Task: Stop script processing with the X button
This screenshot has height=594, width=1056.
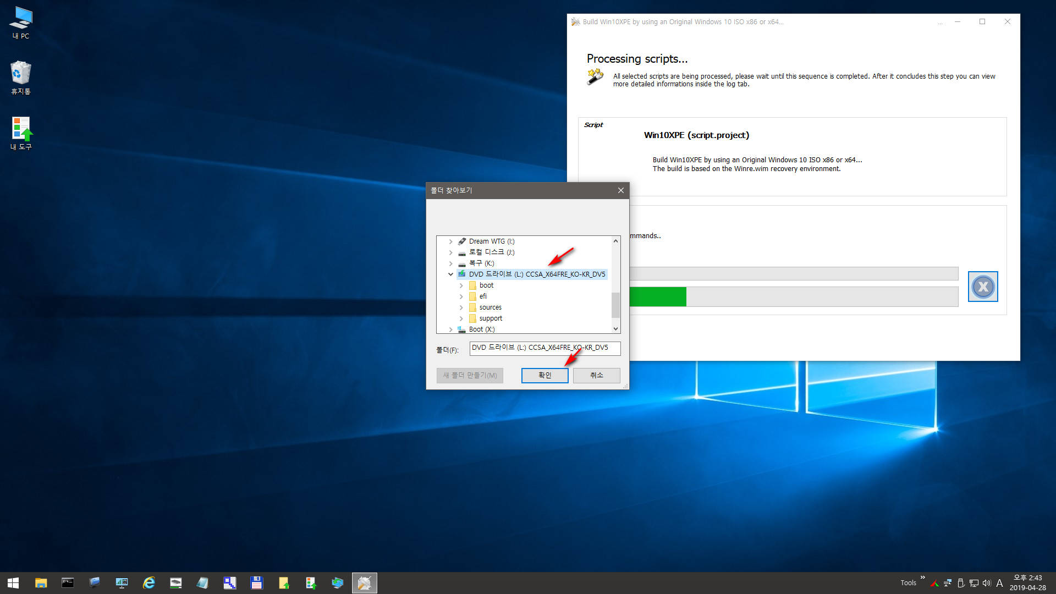Action: [x=983, y=287]
